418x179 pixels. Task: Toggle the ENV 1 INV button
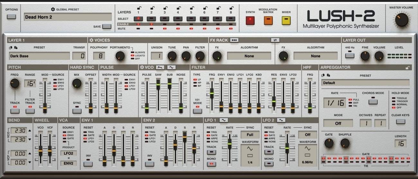point(88,164)
